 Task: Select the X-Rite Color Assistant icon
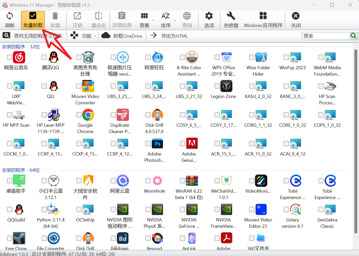pyautogui.click(x=192, y=57)
